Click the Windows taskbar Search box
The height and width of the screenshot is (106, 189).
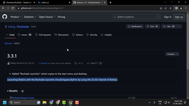(25, 102)
